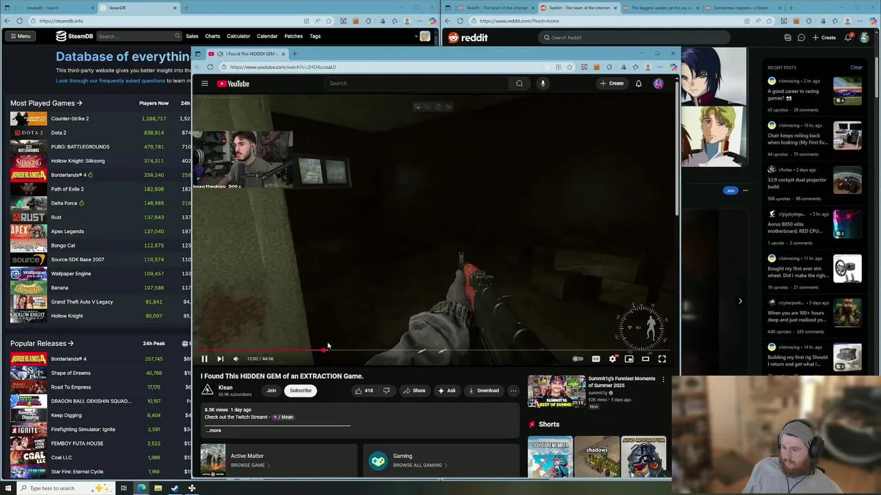Join the subreddit via blue Join button

pyautogui.click(x=730, y=190)
